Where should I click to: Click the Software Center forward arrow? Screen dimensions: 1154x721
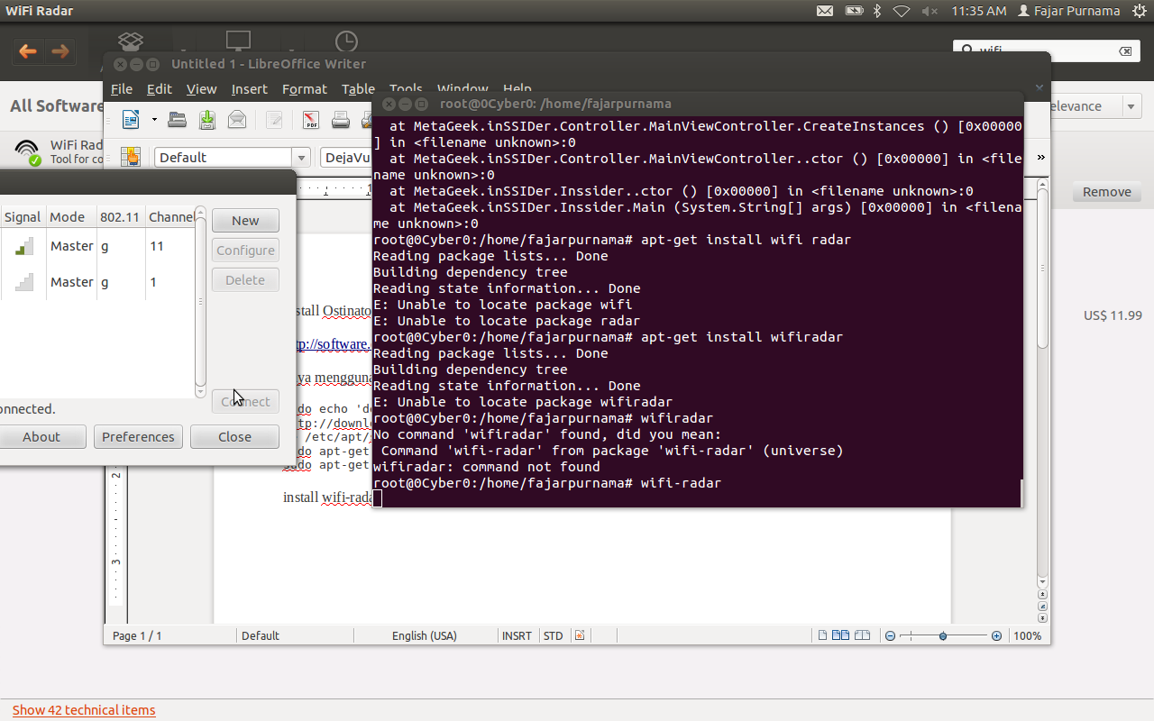click(x=60, y=51)
